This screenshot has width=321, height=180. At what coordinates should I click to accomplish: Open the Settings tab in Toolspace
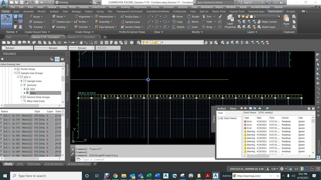pos(67,96)
